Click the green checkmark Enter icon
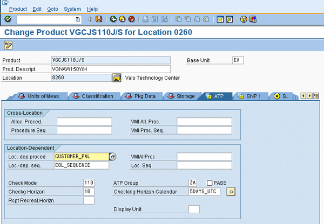 point(8,19)
